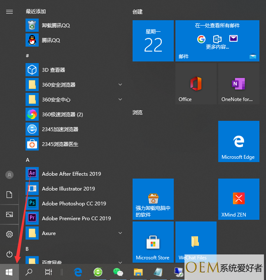266x280 pixels.
Task: Launch Adobe Premiere Pro CC 2019
Action: point(76,219)
